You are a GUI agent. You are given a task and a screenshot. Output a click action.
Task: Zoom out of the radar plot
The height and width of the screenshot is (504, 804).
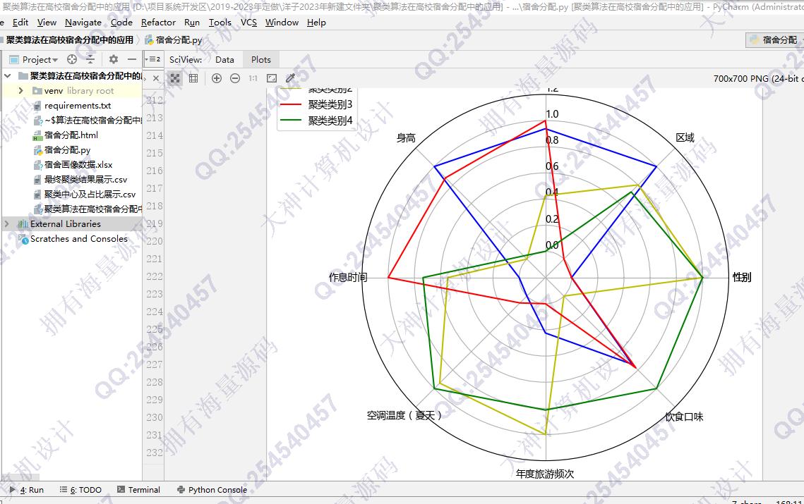(235, 78)
